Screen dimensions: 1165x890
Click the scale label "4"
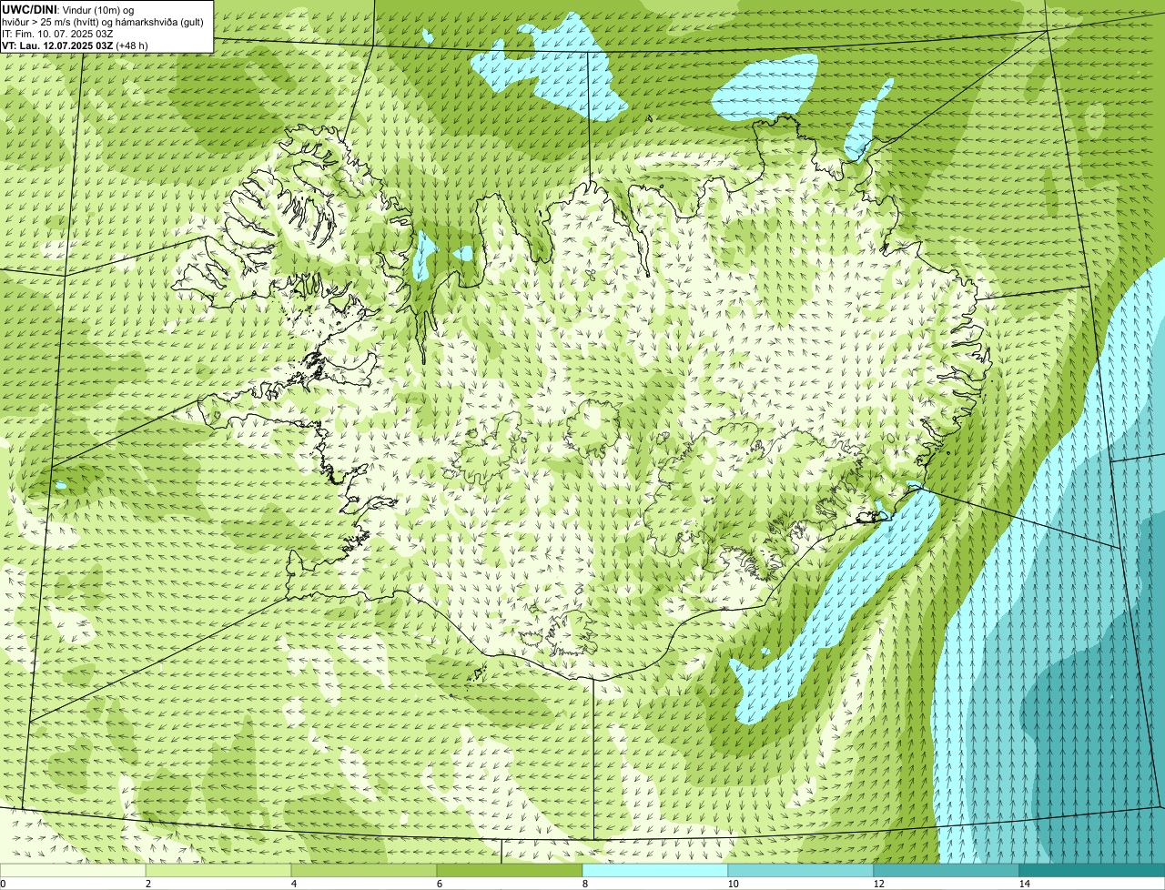(293, 884)
